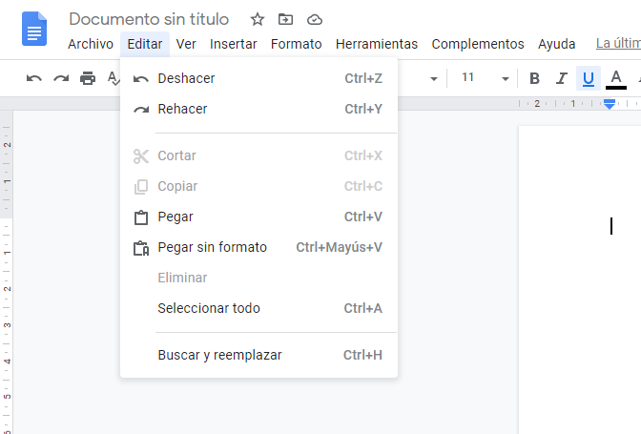The height and width of the screenshot is (434, 641).
Task: Open the text color picker
Action: 616,78
